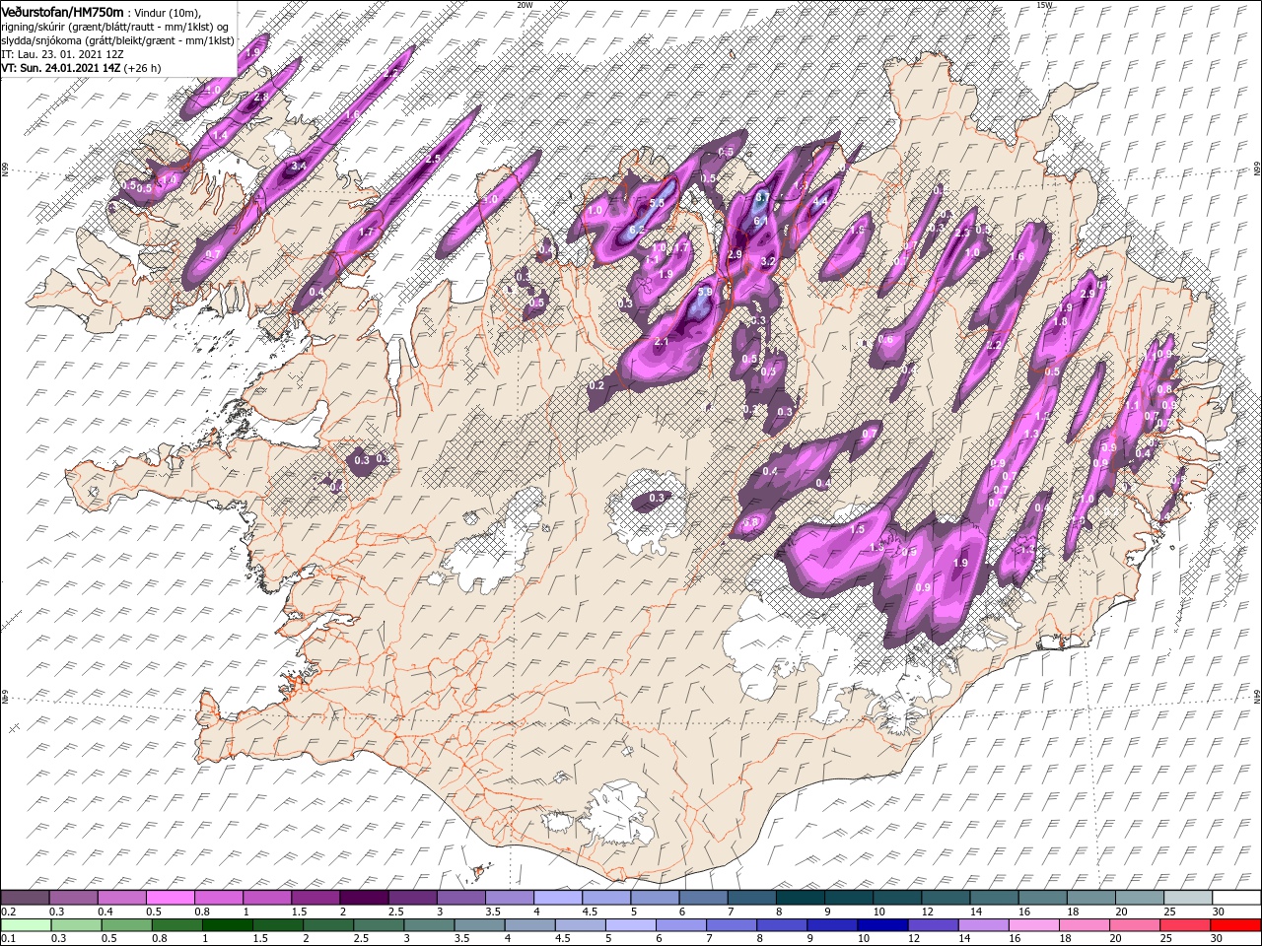This screenshot has width=1262, height=946.
Task: Click the dark purple 2 swatch in upper scale
Action: point(364,898)
